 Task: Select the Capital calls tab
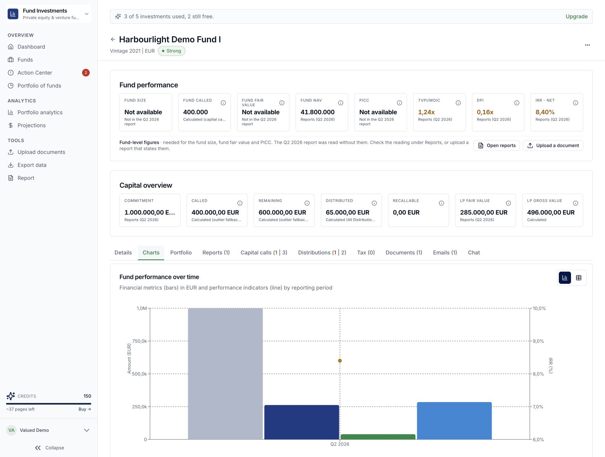coord(264,253)
